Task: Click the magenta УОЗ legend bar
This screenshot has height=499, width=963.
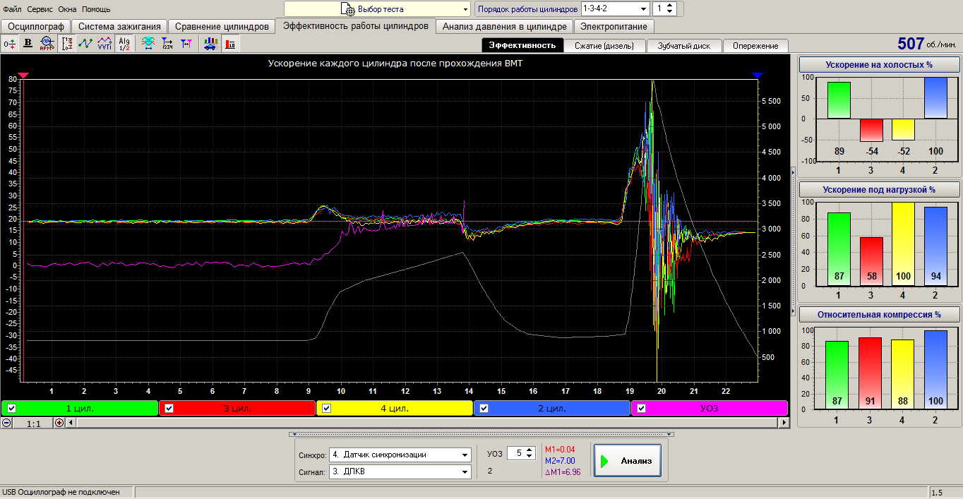Action: pos(710,408)
